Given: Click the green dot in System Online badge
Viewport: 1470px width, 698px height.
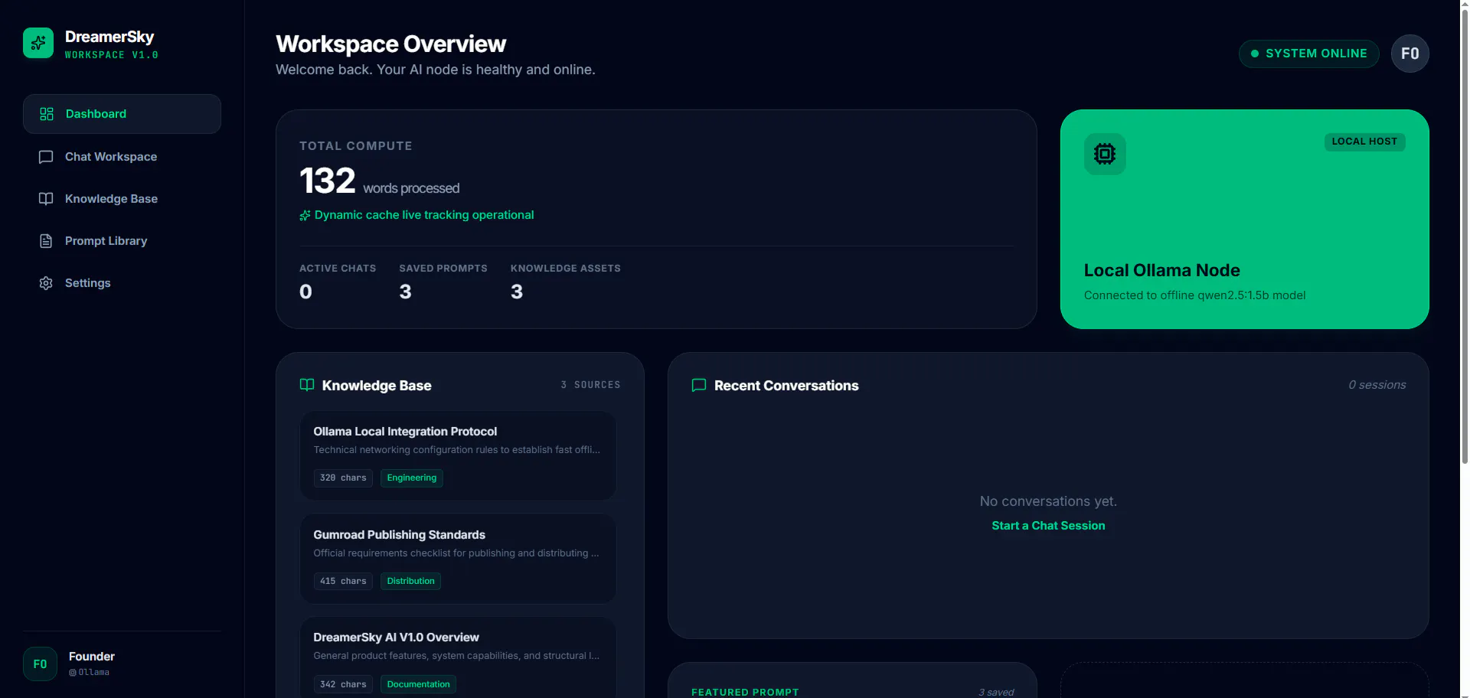Looking at the screenshot, I should [1255, 54].
